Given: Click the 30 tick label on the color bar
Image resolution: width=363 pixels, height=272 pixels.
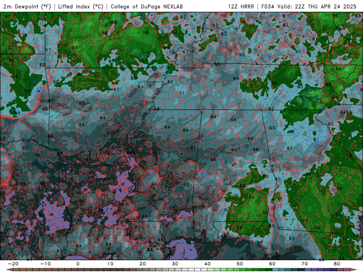Looking at the screenshot, I should click(x=175, y=264).
